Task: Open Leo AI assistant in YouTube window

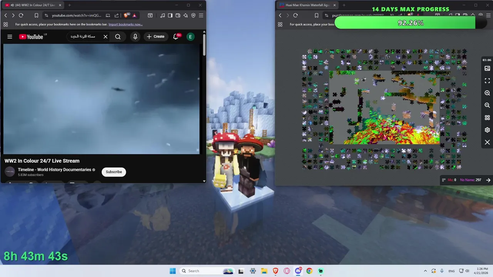Action: [186, 15]
